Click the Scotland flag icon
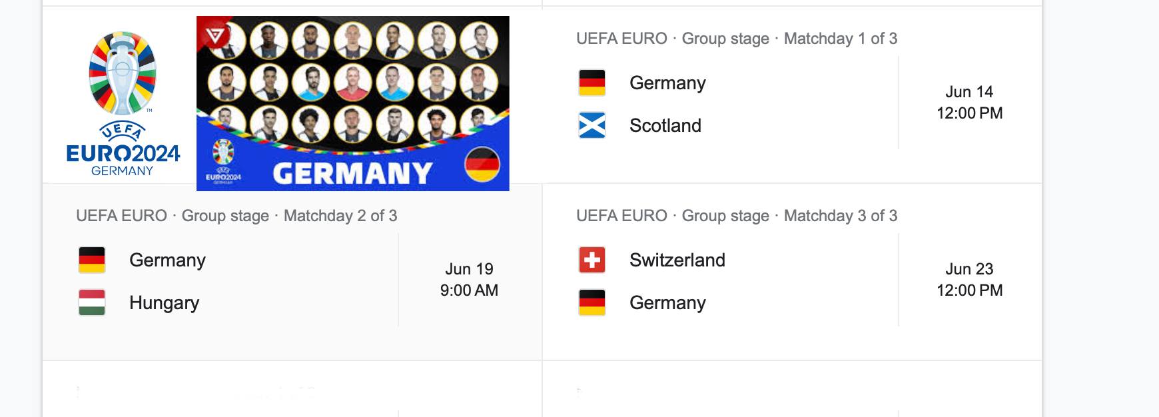 (592, 125)
